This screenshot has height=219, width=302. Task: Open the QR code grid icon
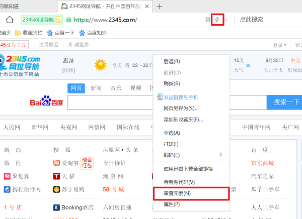pos(208,20)
